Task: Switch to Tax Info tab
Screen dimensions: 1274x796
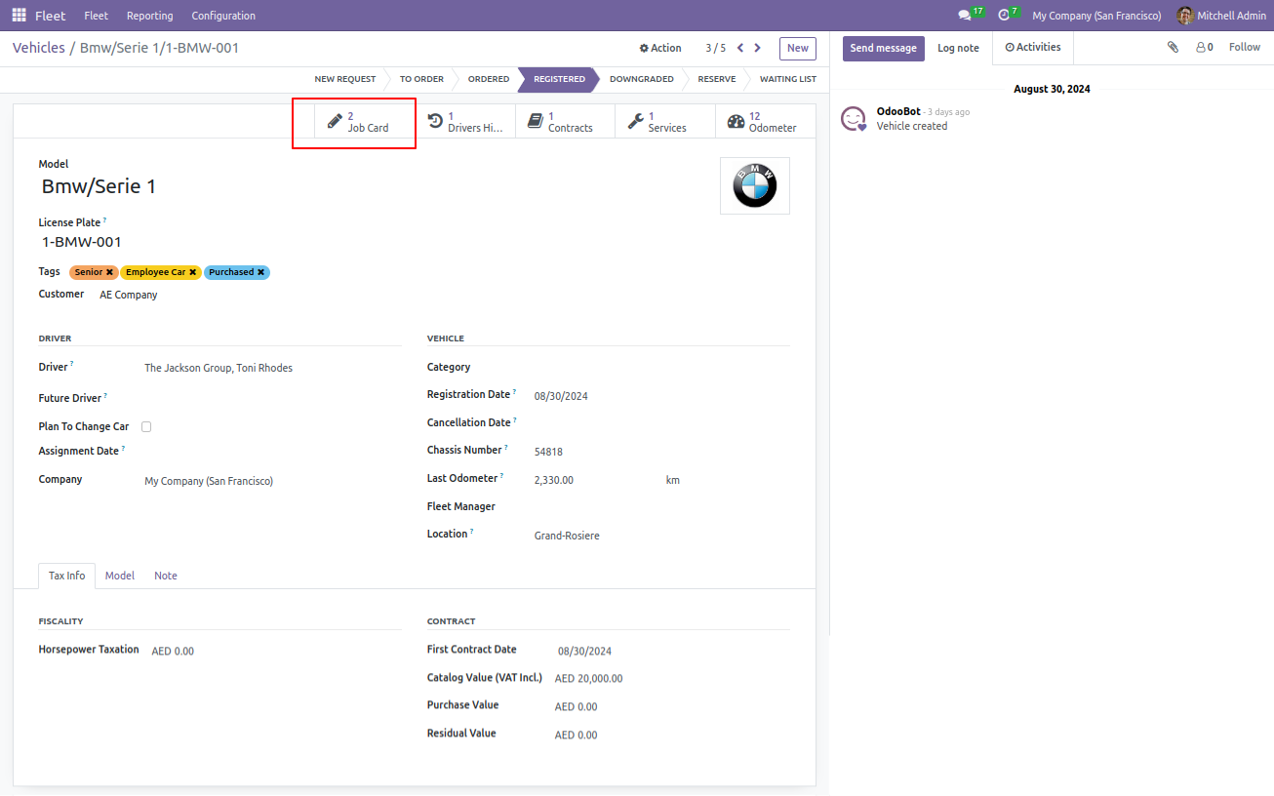Action: 67,576
